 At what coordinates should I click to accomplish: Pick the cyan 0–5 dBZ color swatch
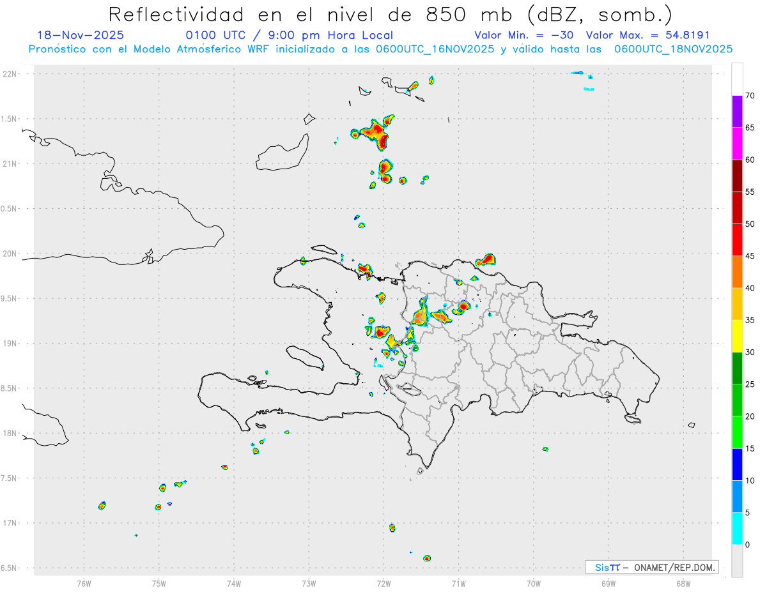pos(737,529)
